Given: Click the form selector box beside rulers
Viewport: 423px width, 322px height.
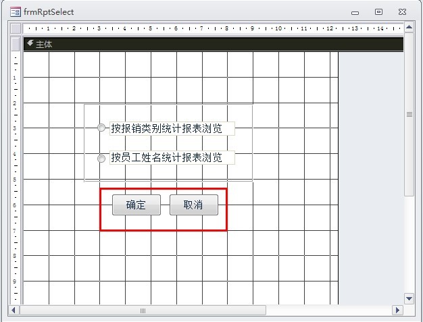Looking at the screenshot, I should coord(16,28).
